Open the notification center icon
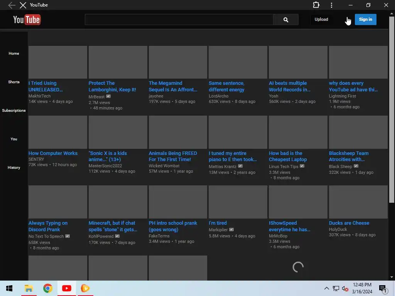 click(383, 289)
